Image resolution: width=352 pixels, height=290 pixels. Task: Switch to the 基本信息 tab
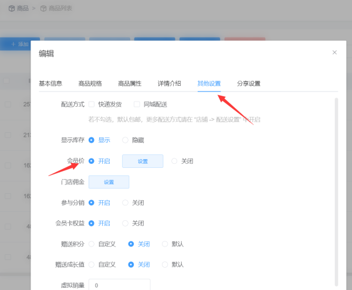(x=50, y=83)
